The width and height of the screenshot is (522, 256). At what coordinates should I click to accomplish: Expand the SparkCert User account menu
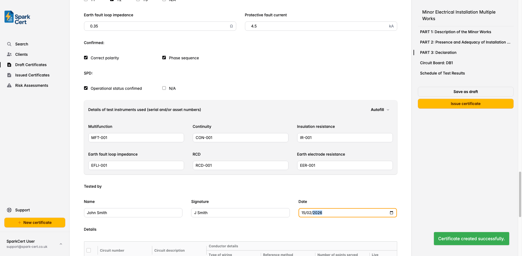tap(61, 244)
